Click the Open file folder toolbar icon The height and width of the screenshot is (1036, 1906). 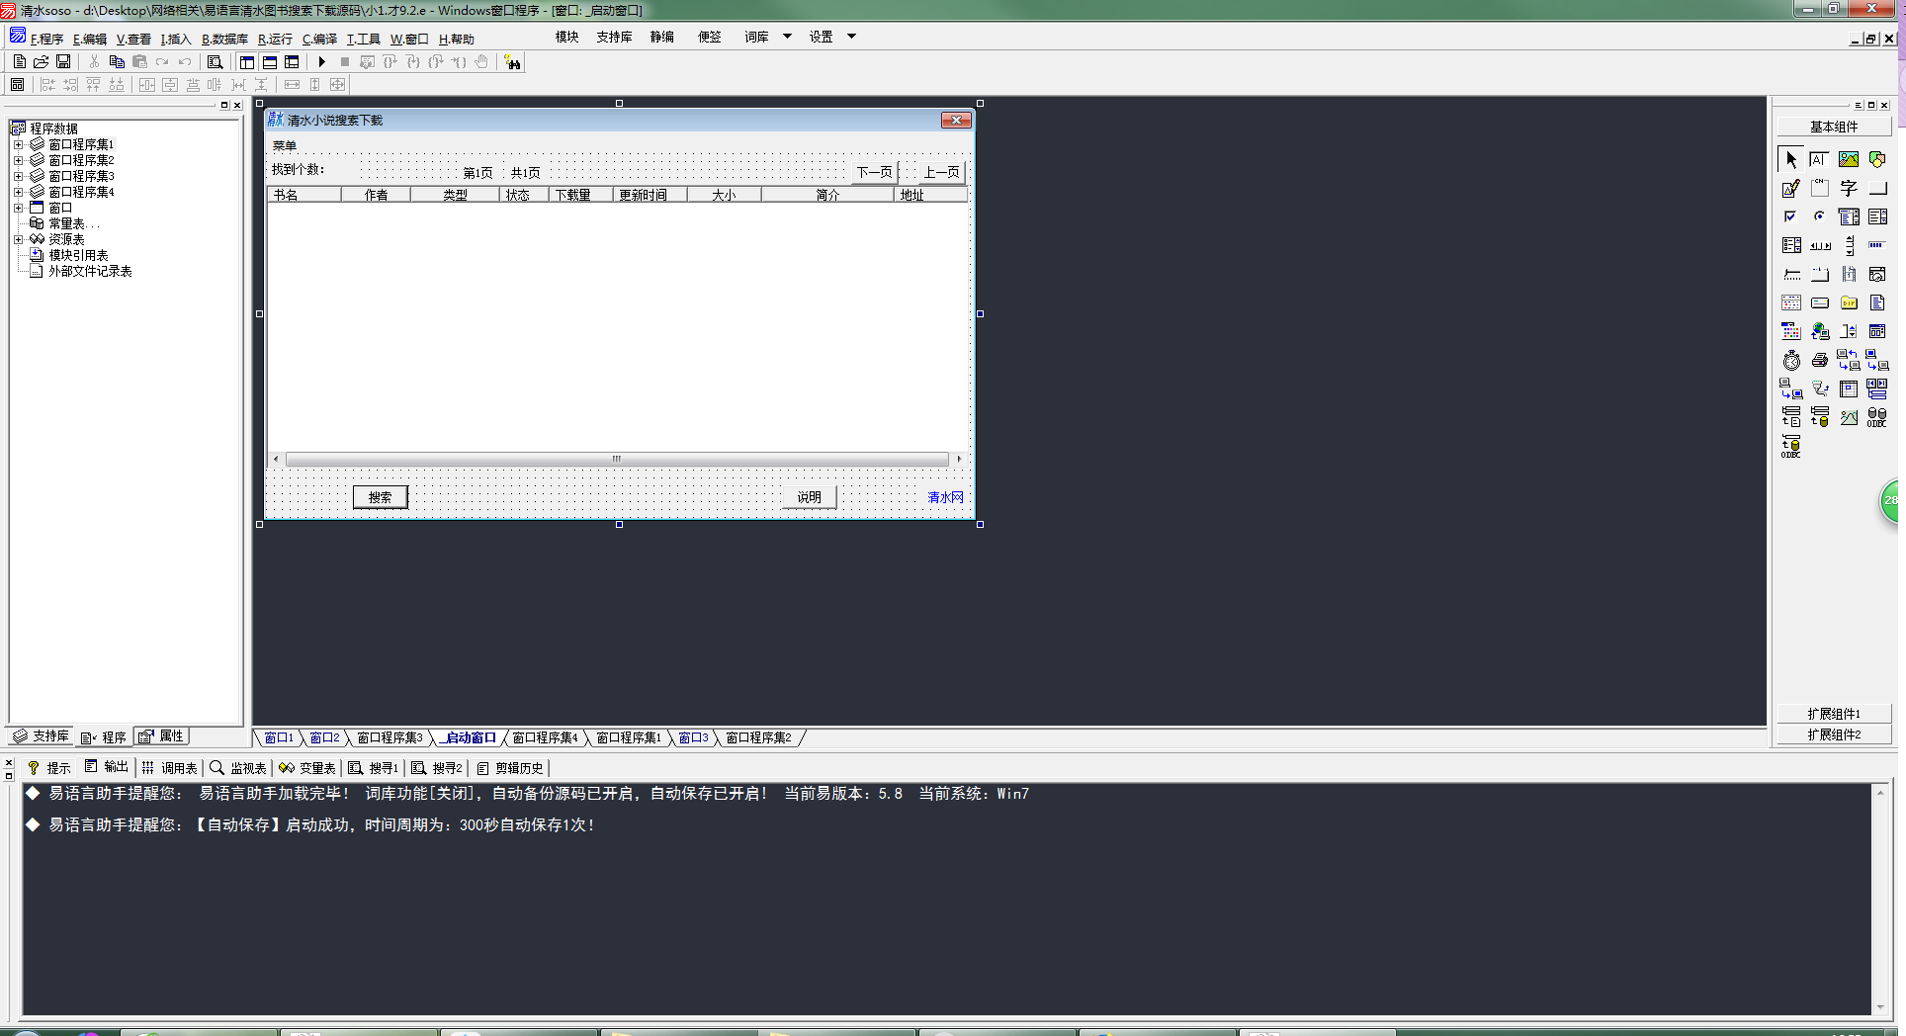(42, 62)
